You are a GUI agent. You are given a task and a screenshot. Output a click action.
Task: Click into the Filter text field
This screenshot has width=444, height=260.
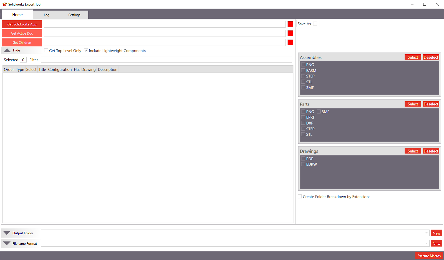click(x=166, y=60)
